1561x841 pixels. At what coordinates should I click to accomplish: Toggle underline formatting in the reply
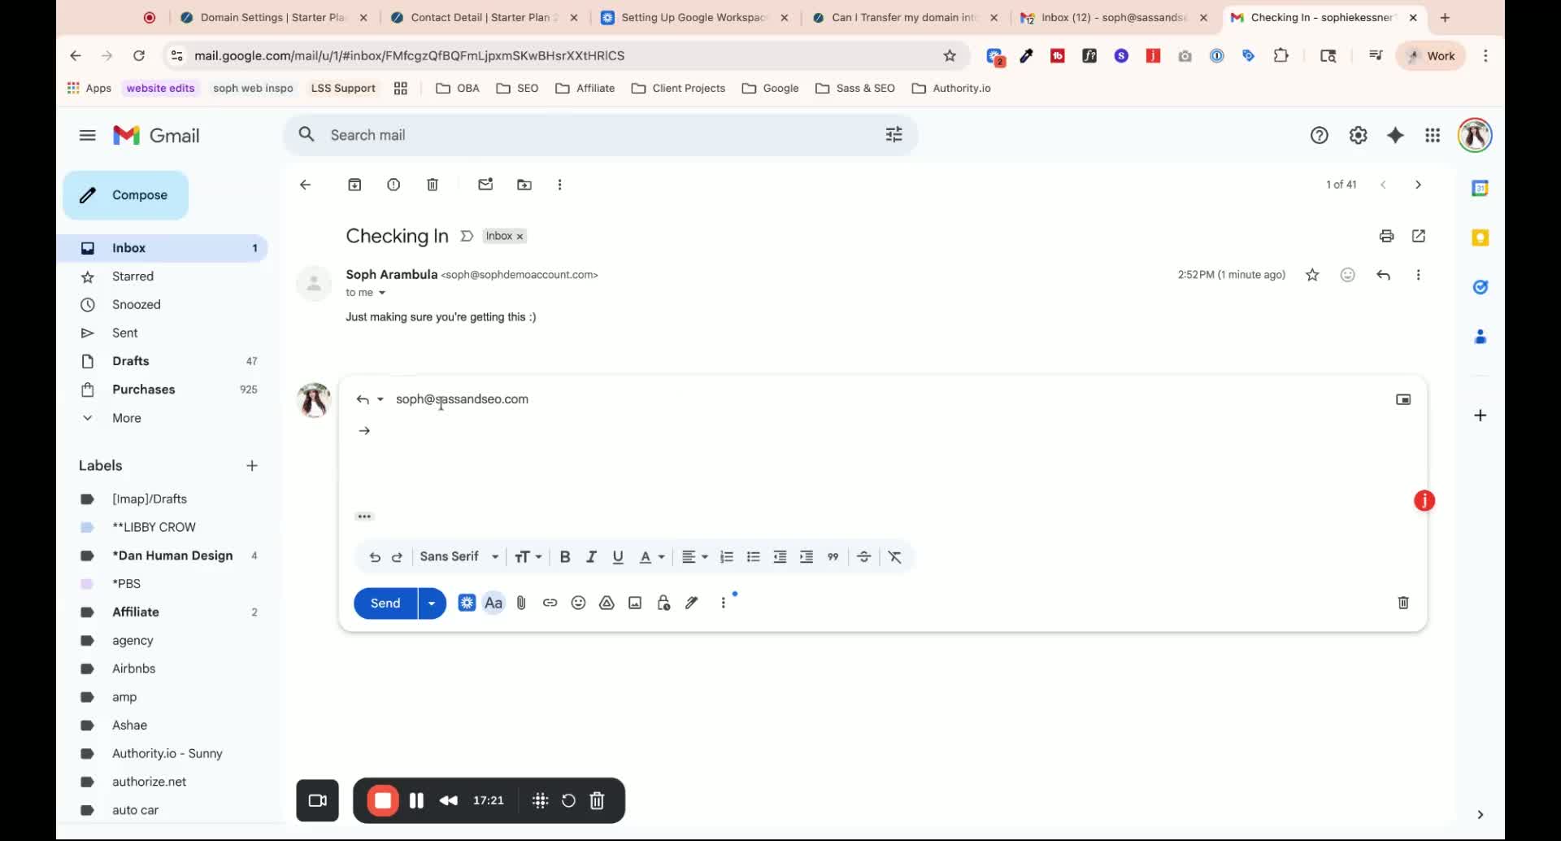click(618, 557)
